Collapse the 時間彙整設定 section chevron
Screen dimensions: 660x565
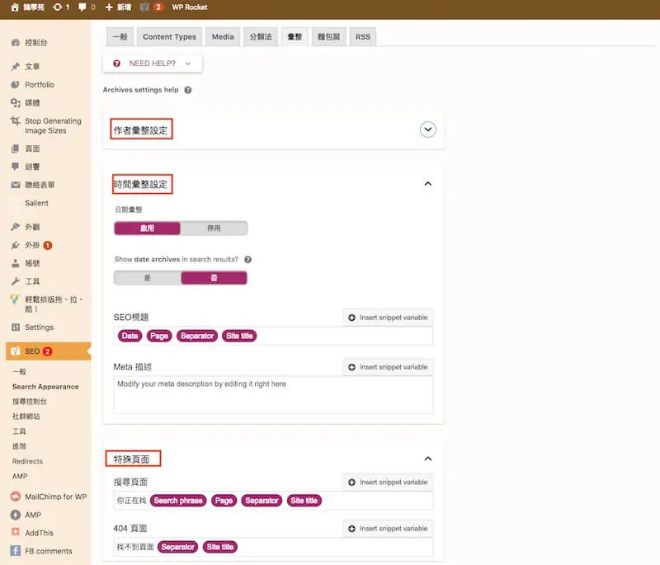pyautogui.click(x=427, y=183)
